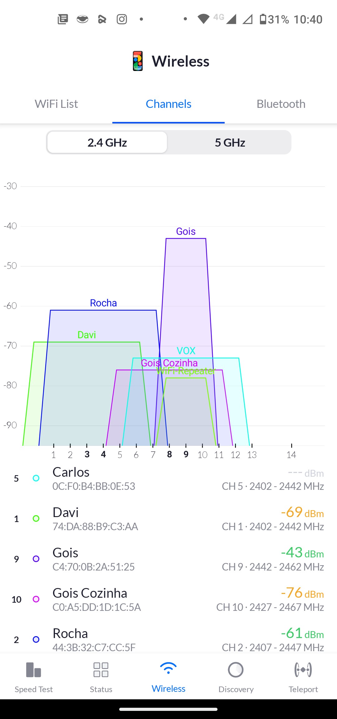Open the Speed Test tab icon
Image resolution: width=337 pixels, height=719 pixels.
pos(34,670)
